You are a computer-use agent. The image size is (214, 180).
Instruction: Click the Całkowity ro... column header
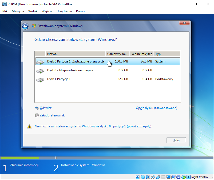[117, 54]
